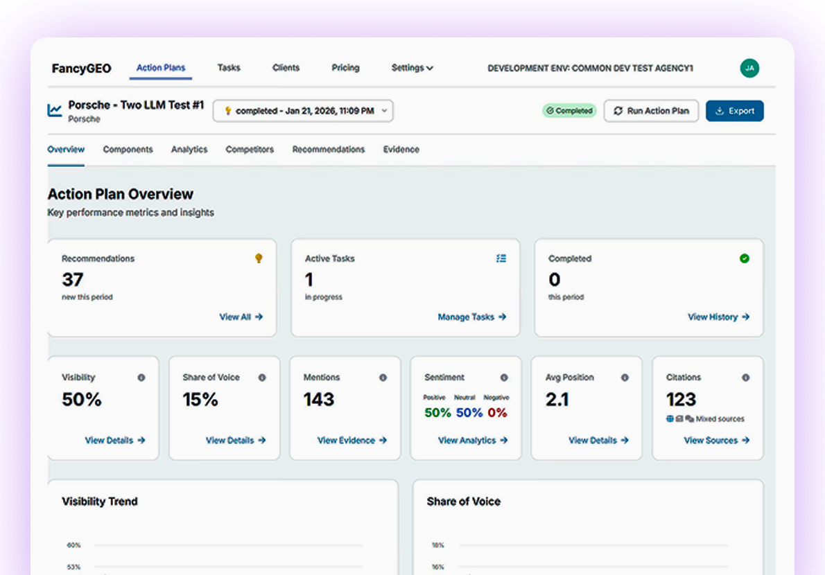This screenshot has height=575, width=825.
Task: Click the info icon on the Share of Voice card
Action: coord(262,378)
